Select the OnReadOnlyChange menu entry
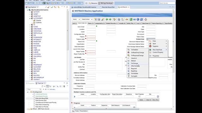The width and height of the screenshot is (202, 113). (x=138, y=53)
